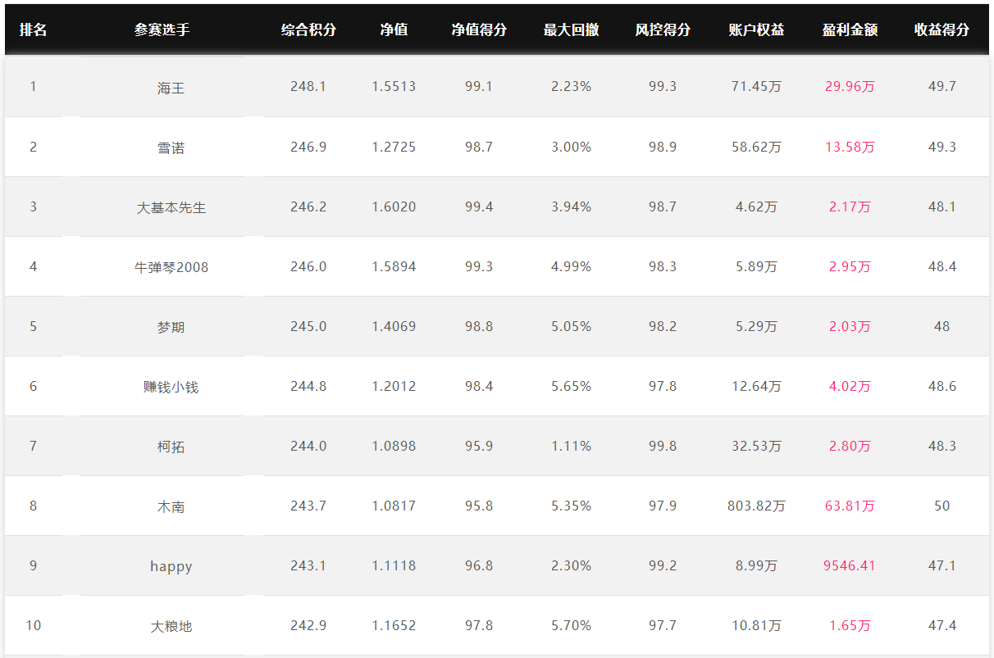This screenshot has height=658, width=994.
Task: Click the 收益得分 column header
Action: 942,29
